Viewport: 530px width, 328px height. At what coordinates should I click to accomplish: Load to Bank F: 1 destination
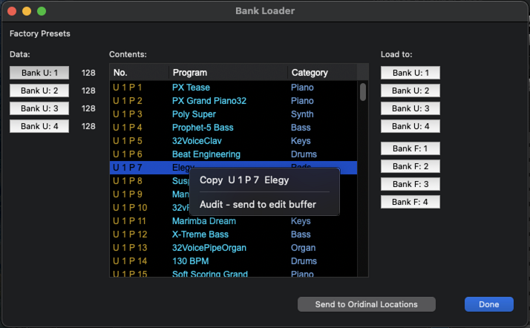410,148
